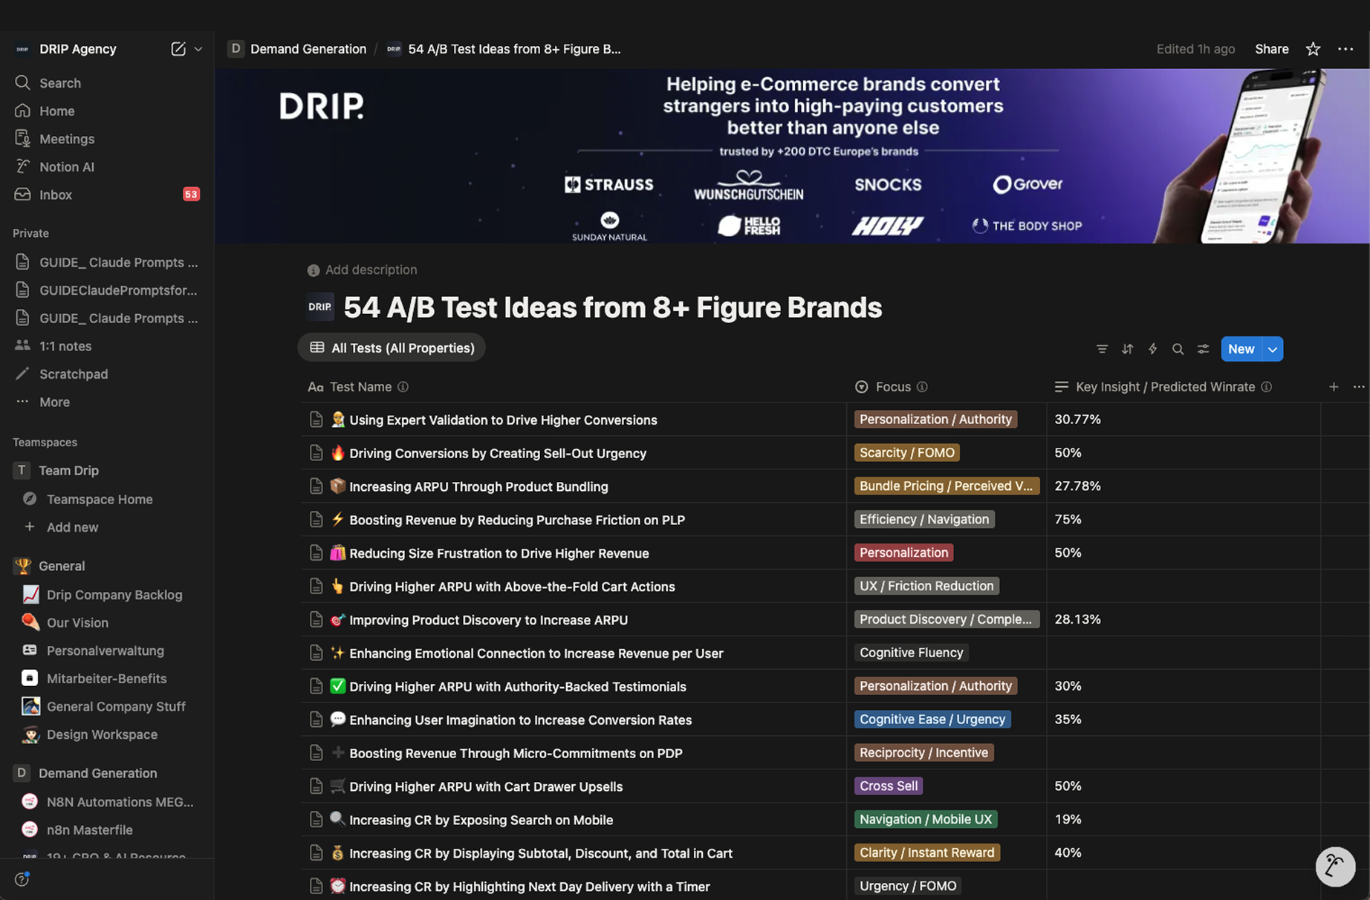Click the sort icon in database toolbar
The height and width of the screenshot is (900, 1370).
[x=1127, y=349]
